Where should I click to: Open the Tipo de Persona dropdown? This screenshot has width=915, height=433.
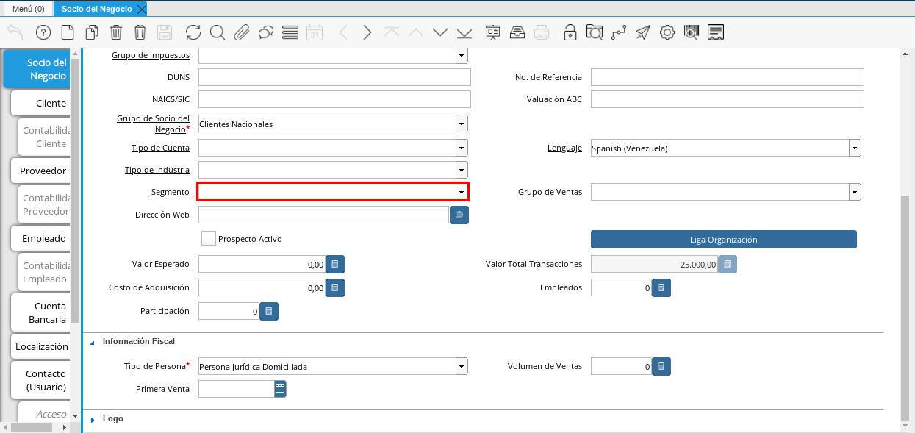[x=462, y=366]
